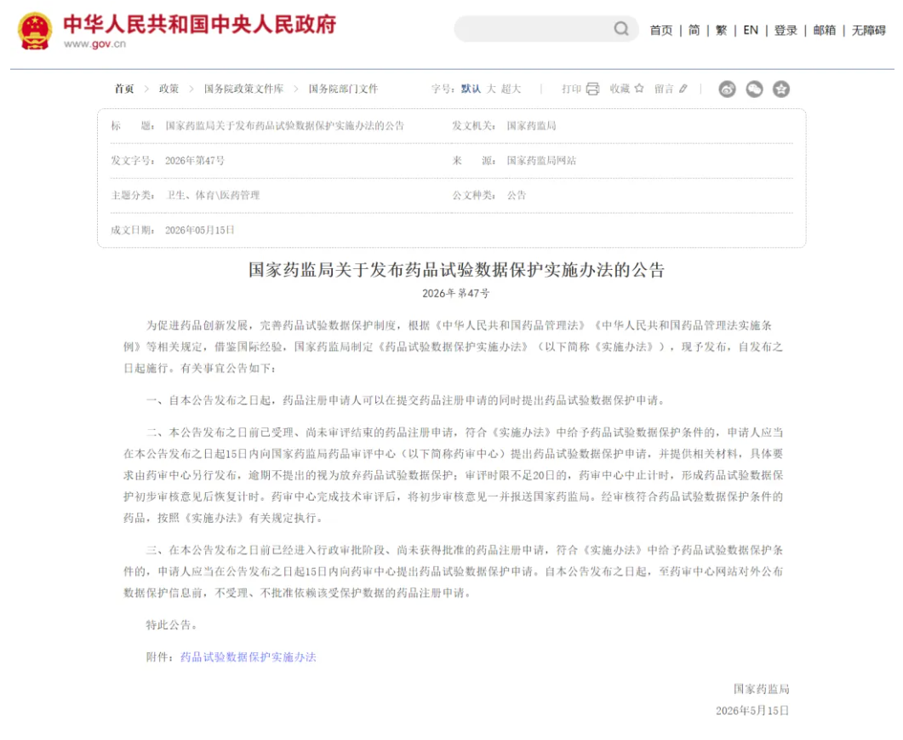Viewport: 903px width, 740px height.
Task: Open attachment 药品试验数据保护实施办法
Action: point(249,657)
